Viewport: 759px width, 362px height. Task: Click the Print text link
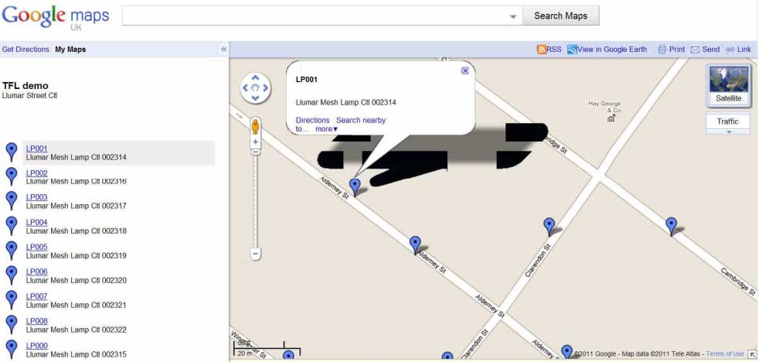tap(677, 50)
